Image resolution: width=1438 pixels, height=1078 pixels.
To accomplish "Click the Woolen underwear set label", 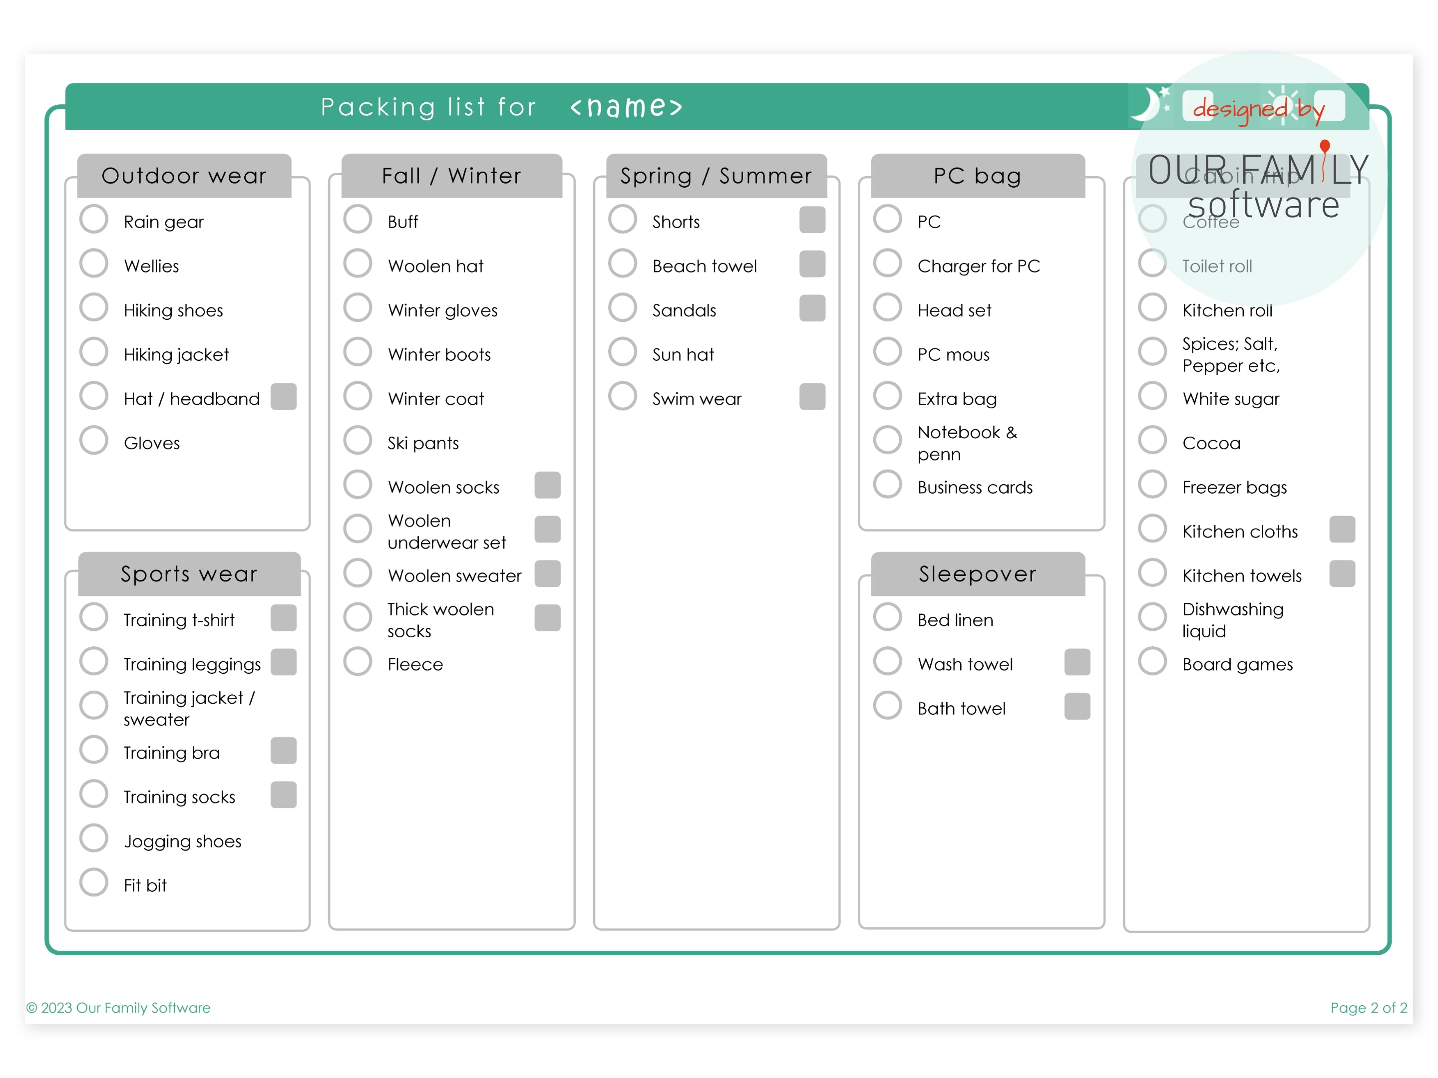I will pos(446,532).
